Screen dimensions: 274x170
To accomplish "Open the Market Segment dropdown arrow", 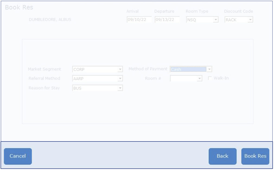I will pyautogui.click(x=120, y=70).
